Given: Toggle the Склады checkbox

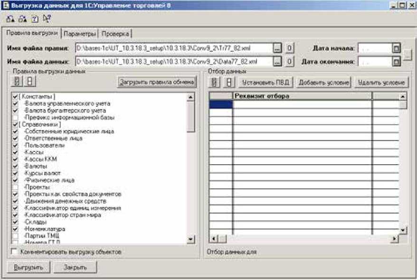Looking at the screenshot, I should (x=15, y=222).
